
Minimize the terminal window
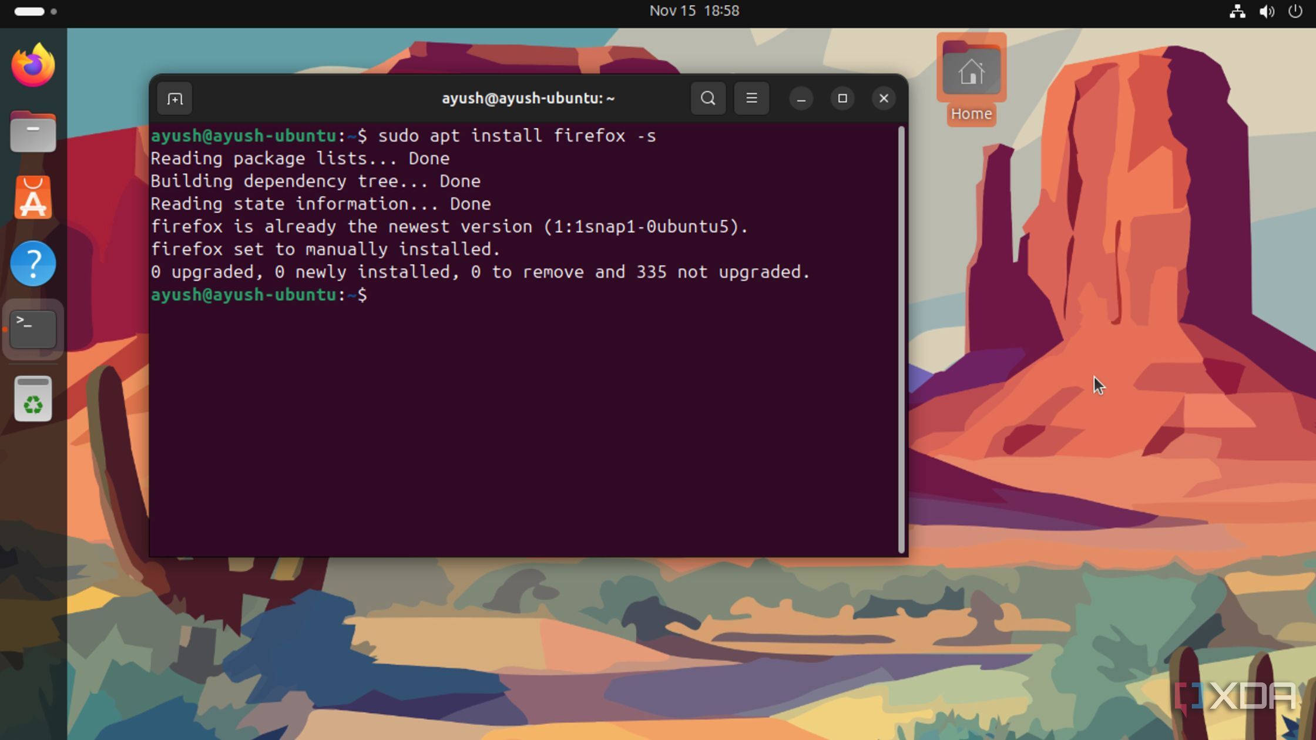(x=801, y=99)
